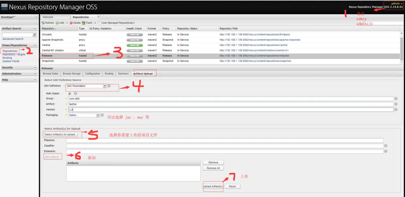Click the Upload Artifact(s) button
Screen dimensions: 405x197
coord(213,186)
